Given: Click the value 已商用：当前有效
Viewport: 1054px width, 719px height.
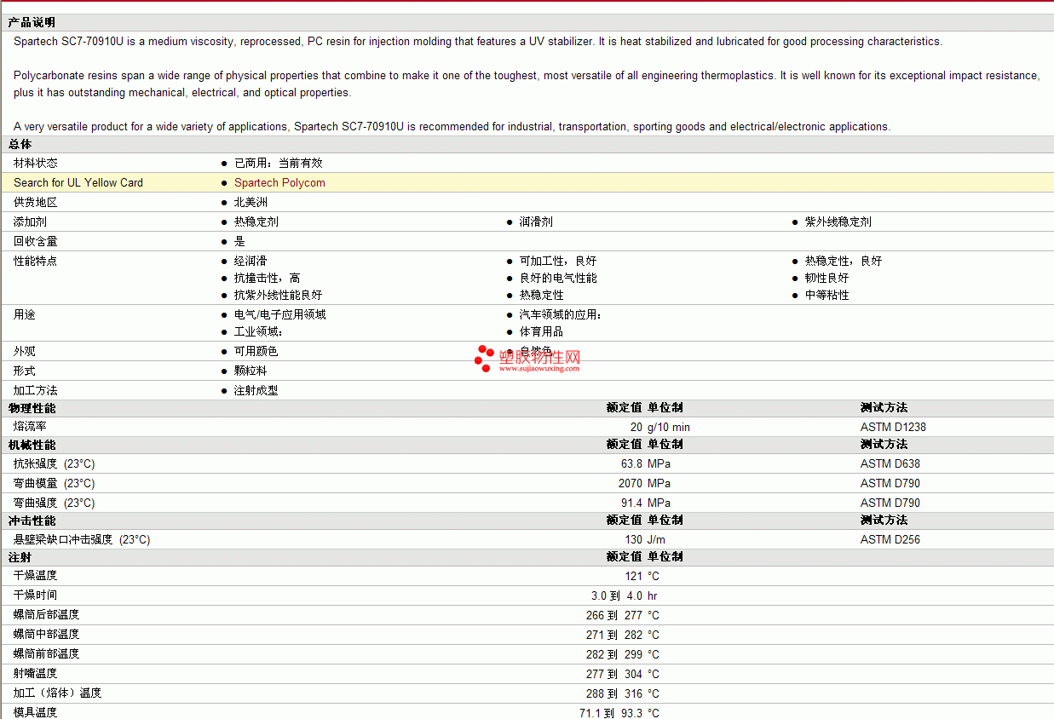Looking at the screenshot, I should (x=279, y=163).
